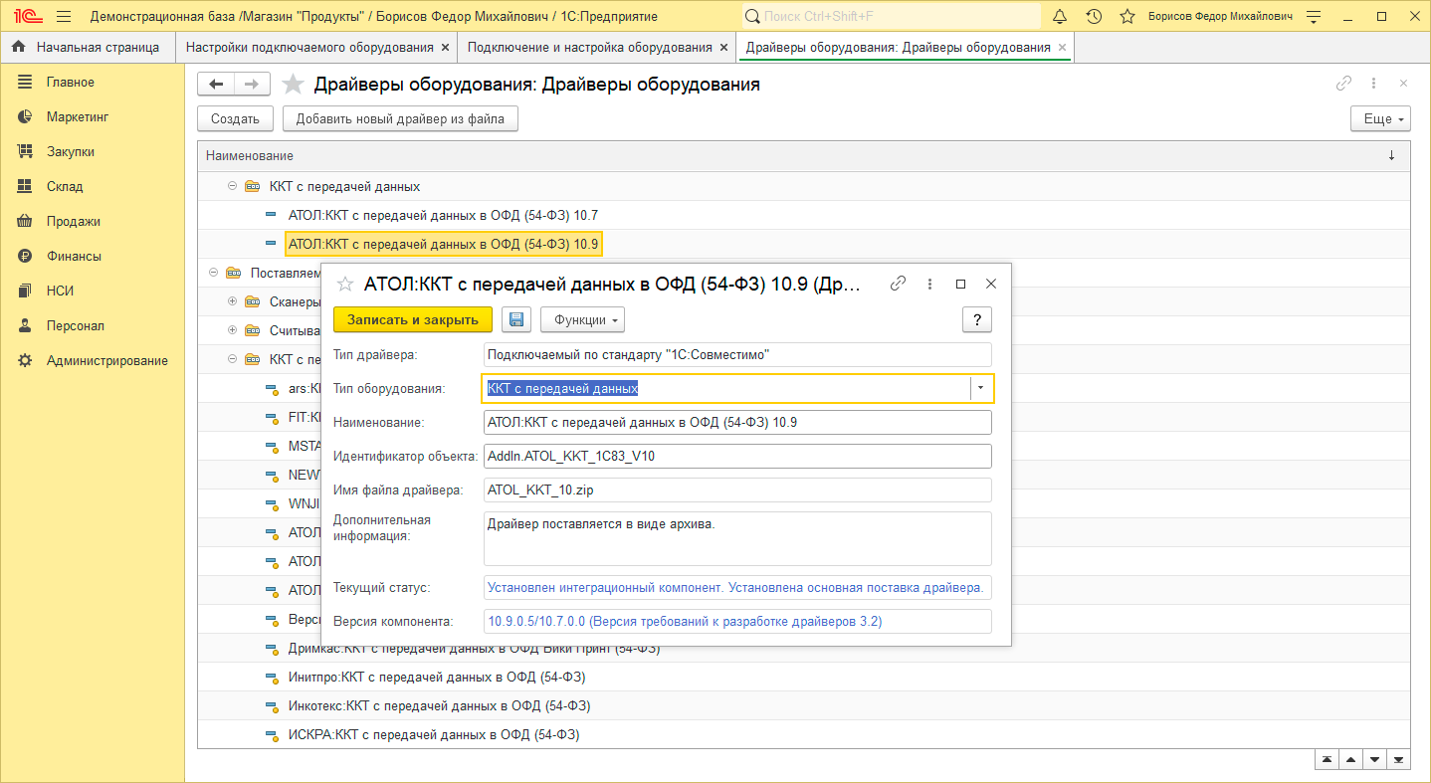Switch to Настройки подключаемого оборудования tab
The width and height of the screenshot is (1431, 783).
[309, 47]
